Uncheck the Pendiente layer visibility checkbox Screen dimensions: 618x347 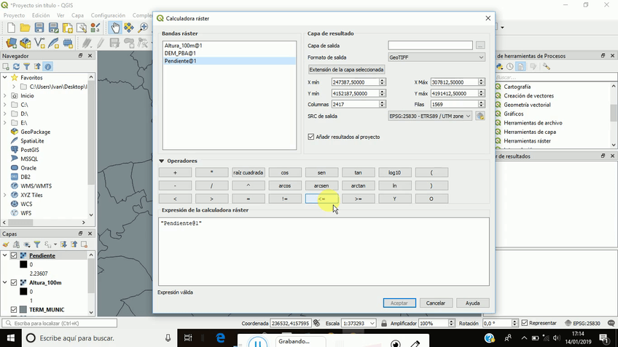pyautogui.click(x=14, y=256)
